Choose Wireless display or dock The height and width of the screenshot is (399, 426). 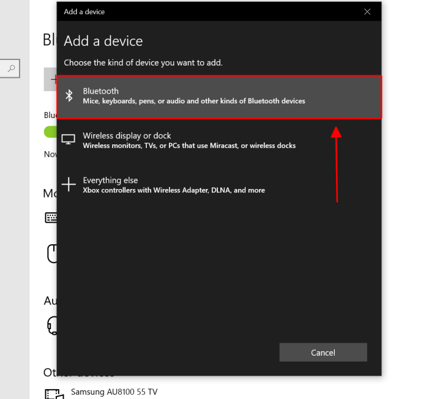coord(127,136)
